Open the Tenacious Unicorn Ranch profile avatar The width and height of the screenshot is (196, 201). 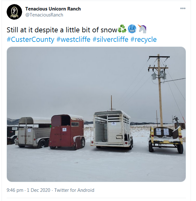(14, 12)
